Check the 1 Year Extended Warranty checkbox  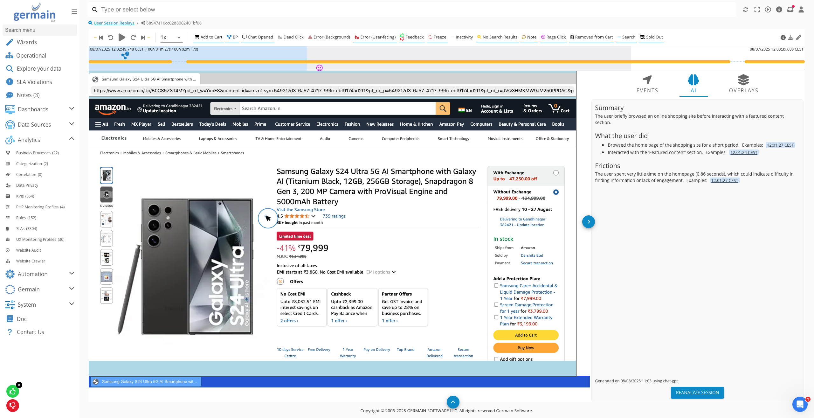[496, 317]
